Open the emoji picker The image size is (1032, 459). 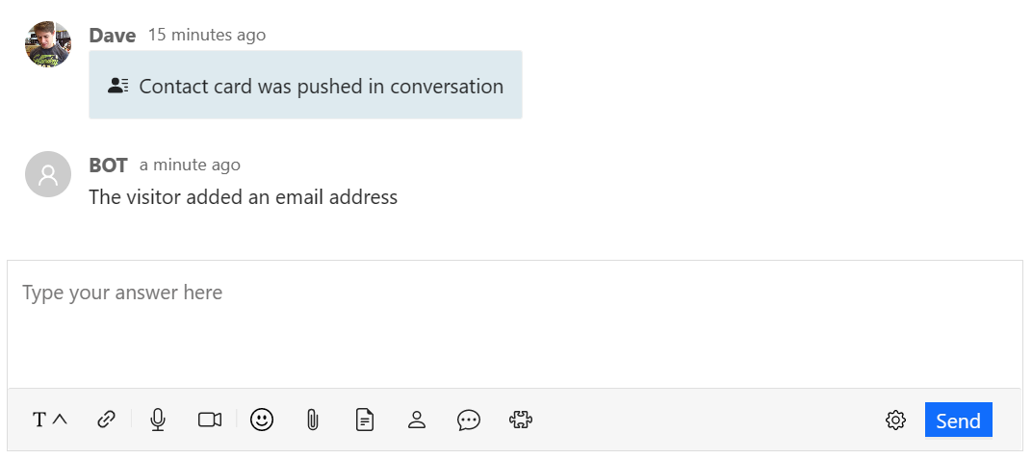coord(262,420)
